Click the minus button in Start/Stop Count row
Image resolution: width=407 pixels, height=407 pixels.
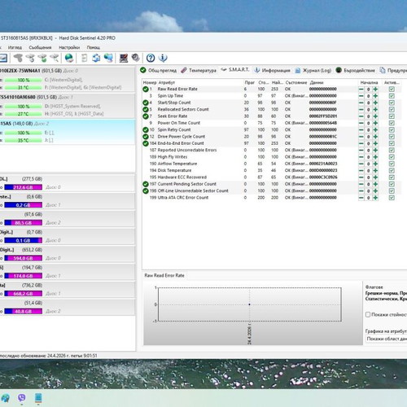[x=361, y=103]
